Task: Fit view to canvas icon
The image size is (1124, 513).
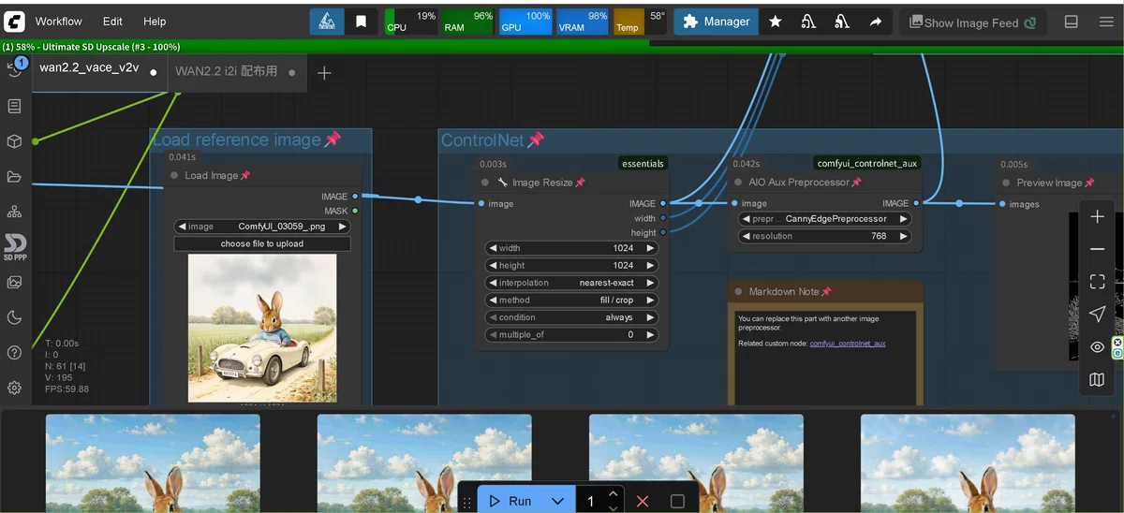Action: coord(1097,282)
